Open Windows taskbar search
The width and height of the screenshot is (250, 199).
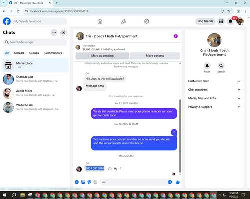coord(14,195)
